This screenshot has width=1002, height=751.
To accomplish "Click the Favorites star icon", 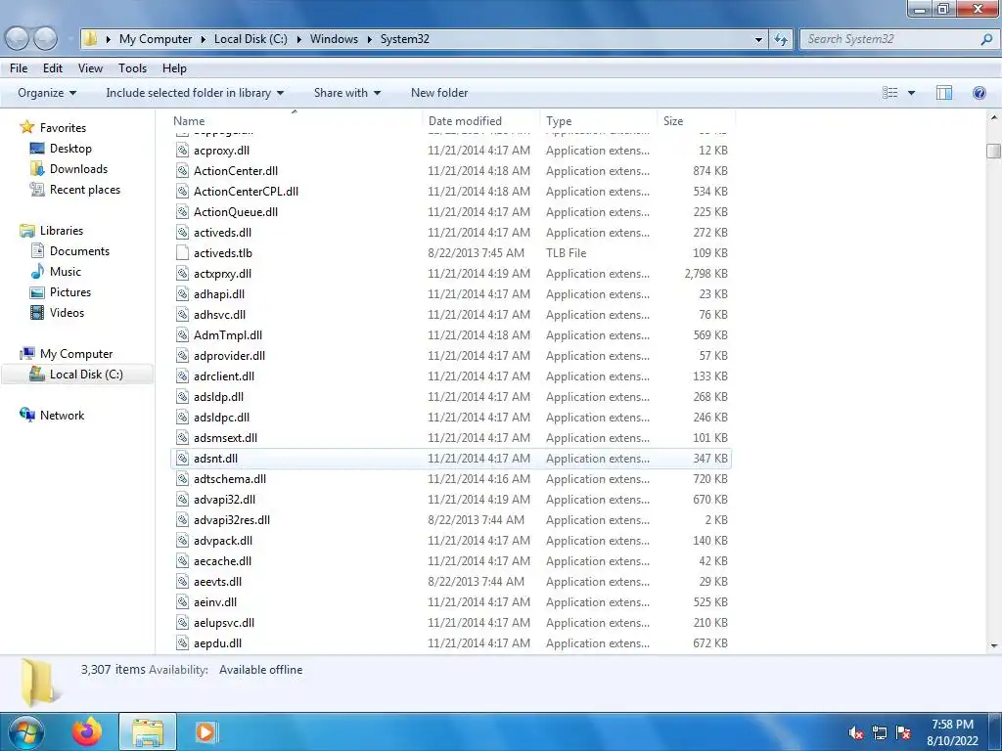I will tap(26, 127).
